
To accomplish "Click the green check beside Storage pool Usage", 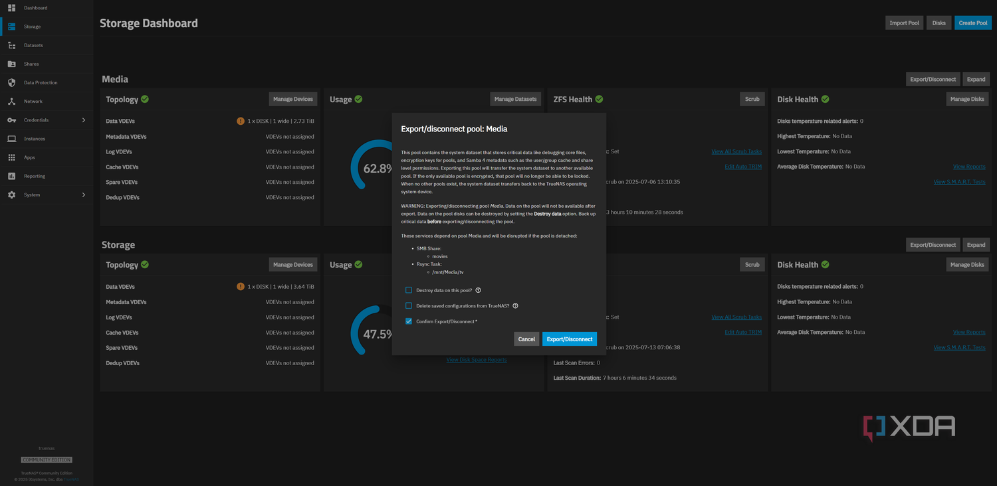I will click(x=358, y=264).
